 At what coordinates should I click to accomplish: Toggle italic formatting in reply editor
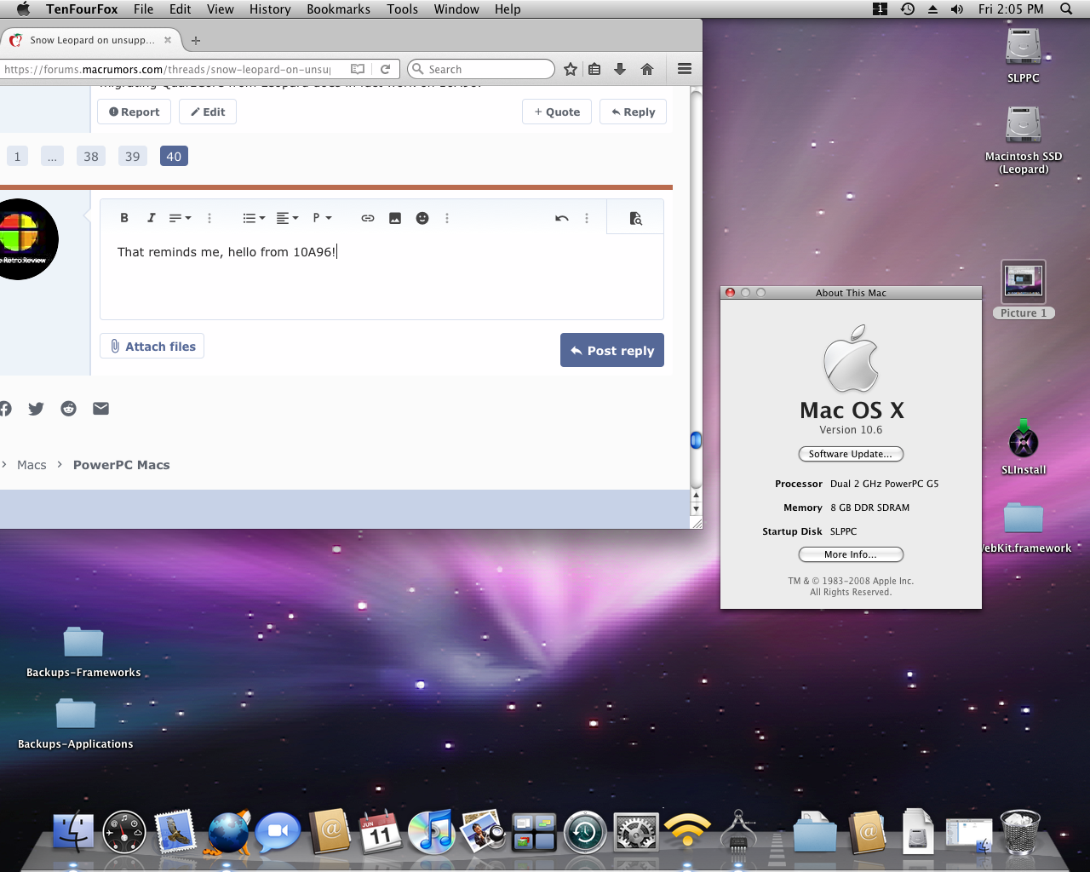tap(151, 218)
